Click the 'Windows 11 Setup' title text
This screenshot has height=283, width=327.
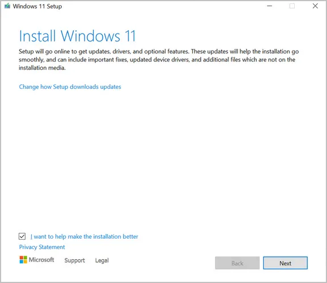click(x=37, y=6)
